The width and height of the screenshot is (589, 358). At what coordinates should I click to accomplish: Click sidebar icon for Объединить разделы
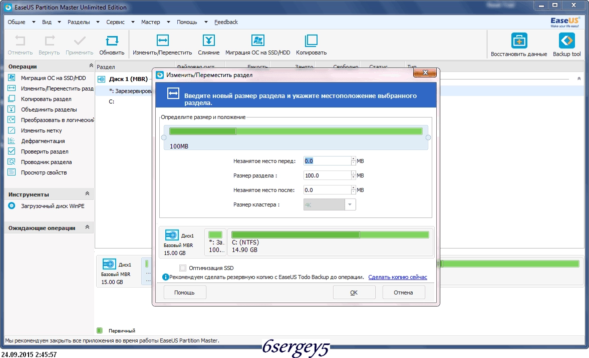(12, 109)
